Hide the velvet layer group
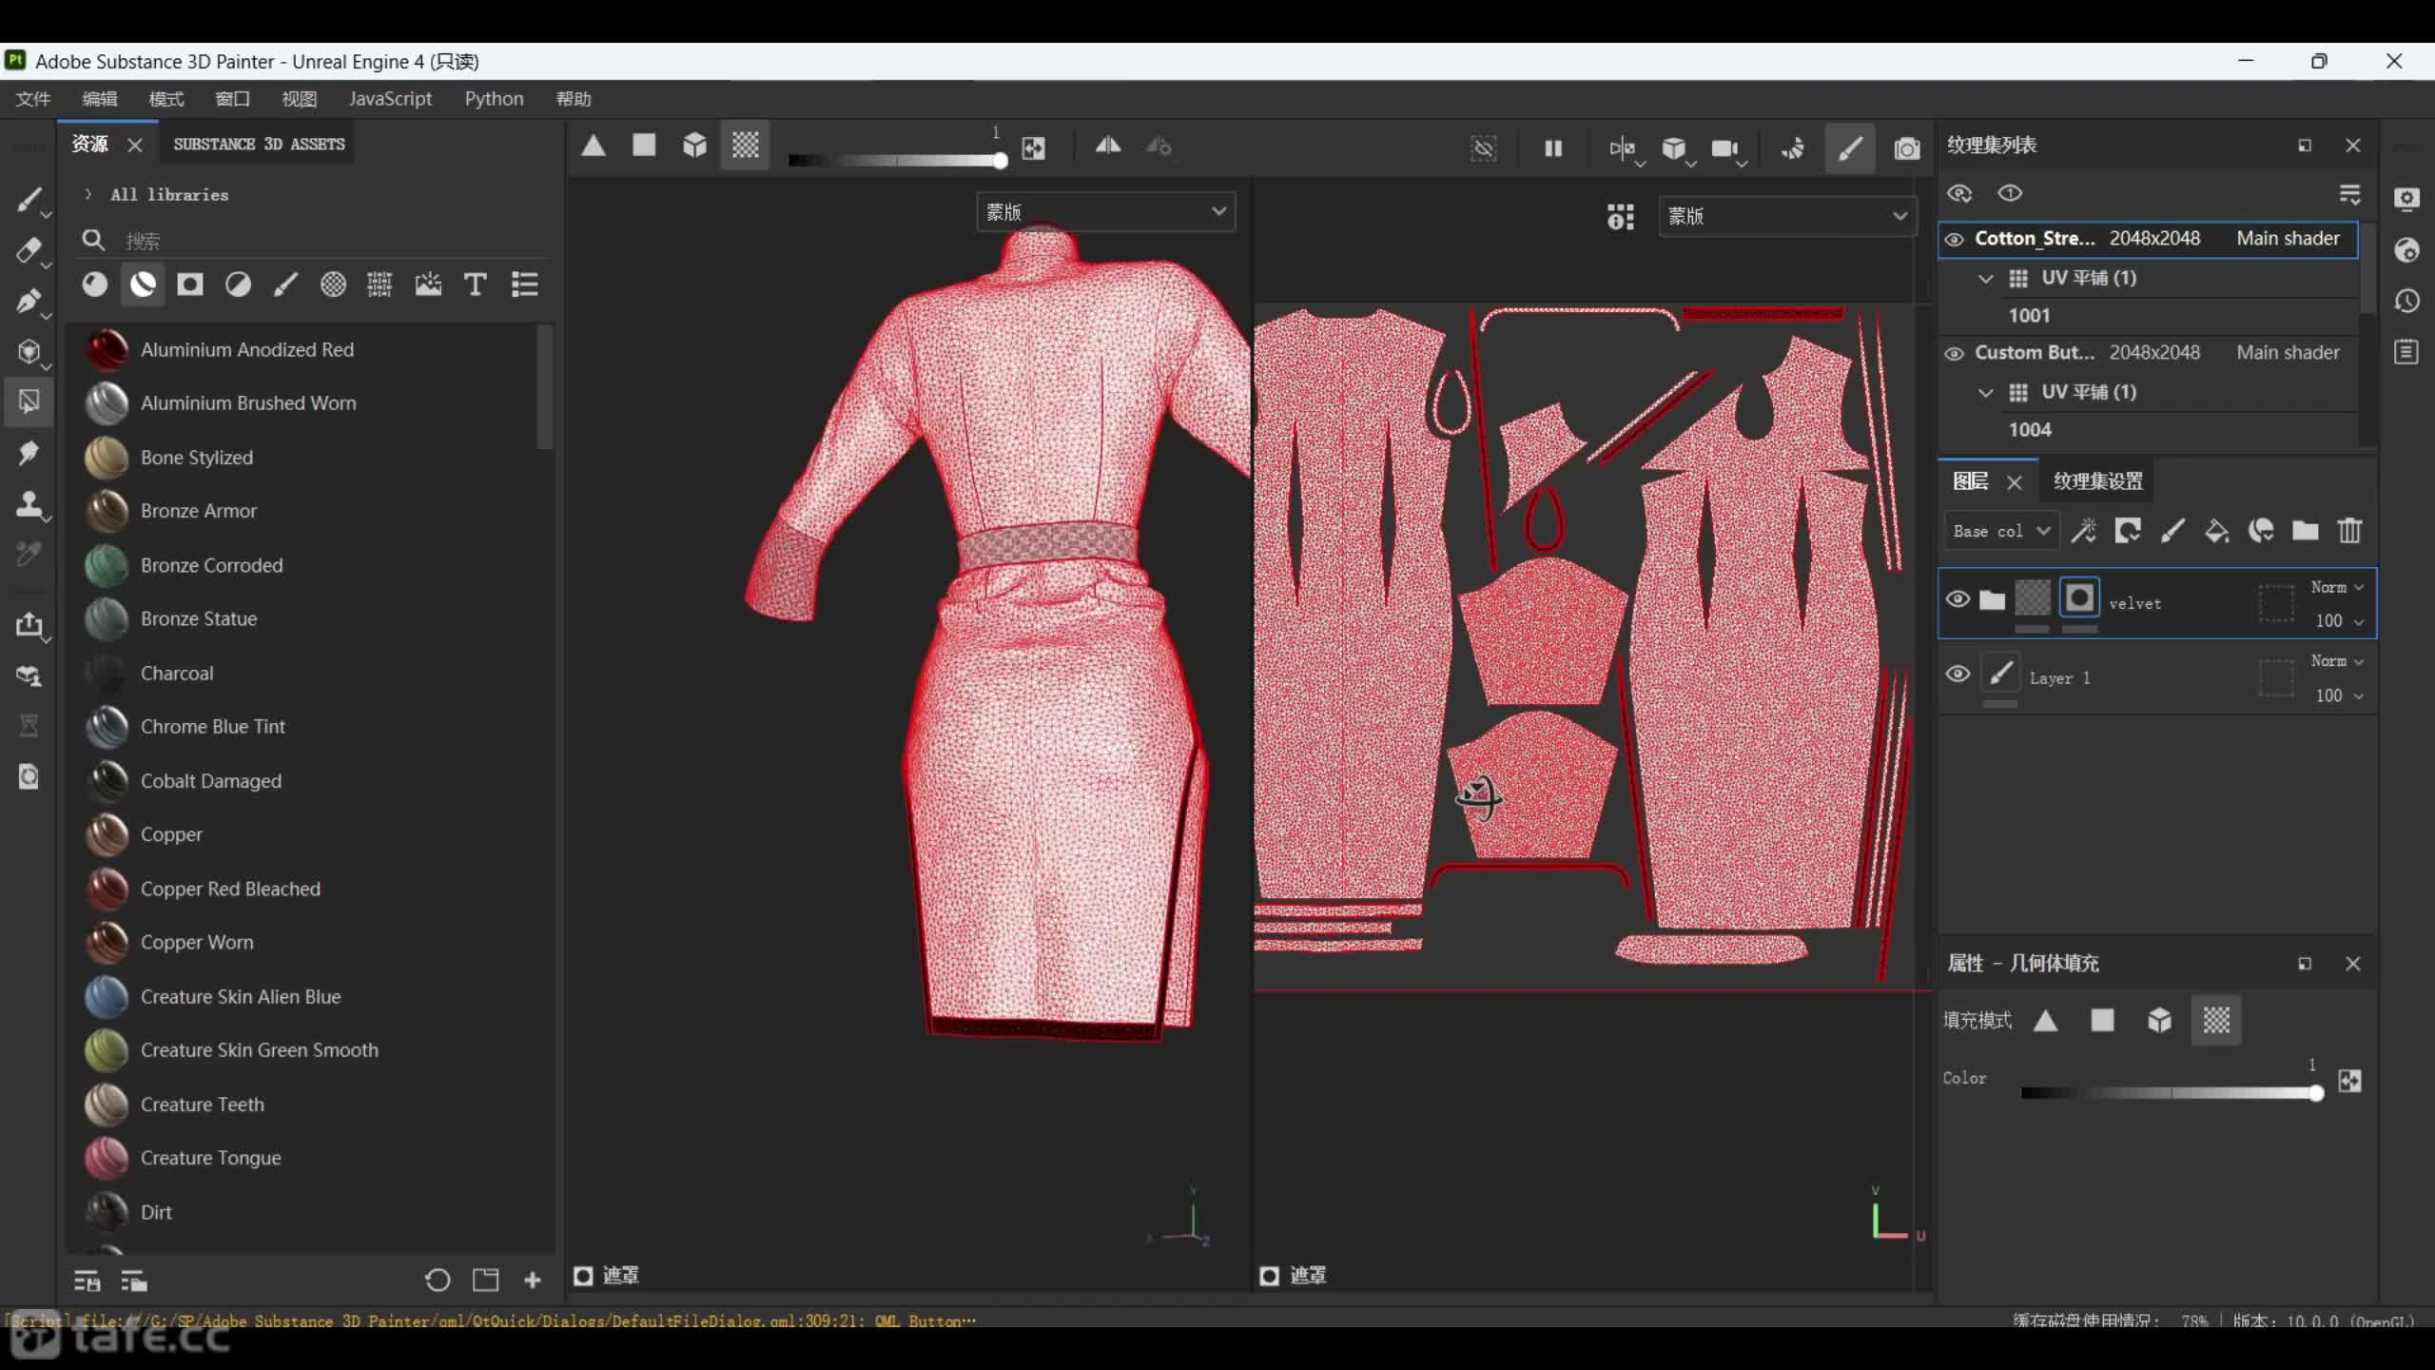Image resolution: width=2435 pixels, height=1370 pixels. (1958, 599)
